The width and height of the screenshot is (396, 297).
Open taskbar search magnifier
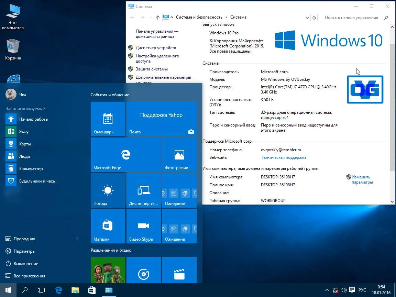tap(25, 290)
